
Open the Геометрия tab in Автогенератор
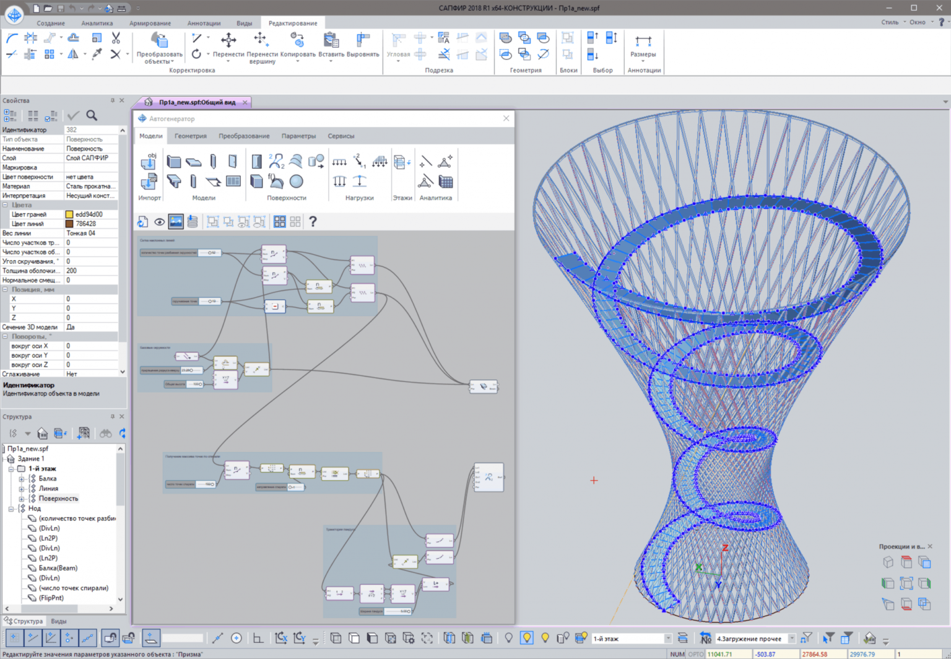click(x=190, y=136)
